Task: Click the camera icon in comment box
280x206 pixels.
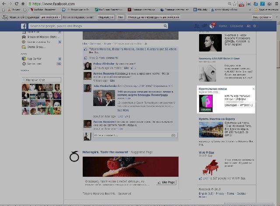Action: click(173, 135)
